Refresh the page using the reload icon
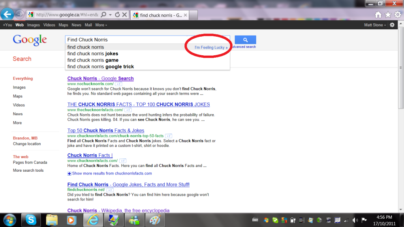Viewport: 404px width, 227px height. pos(117,15)
